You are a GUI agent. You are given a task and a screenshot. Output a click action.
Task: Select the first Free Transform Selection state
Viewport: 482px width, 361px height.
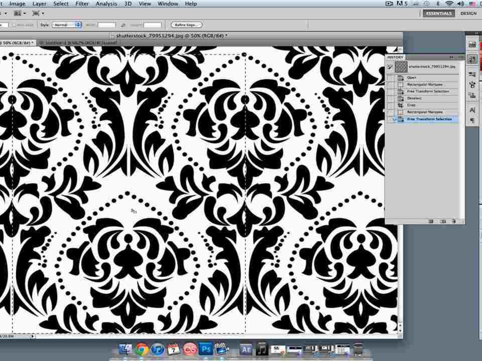coord(426,91)
